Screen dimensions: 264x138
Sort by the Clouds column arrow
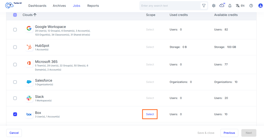point(35,15)
